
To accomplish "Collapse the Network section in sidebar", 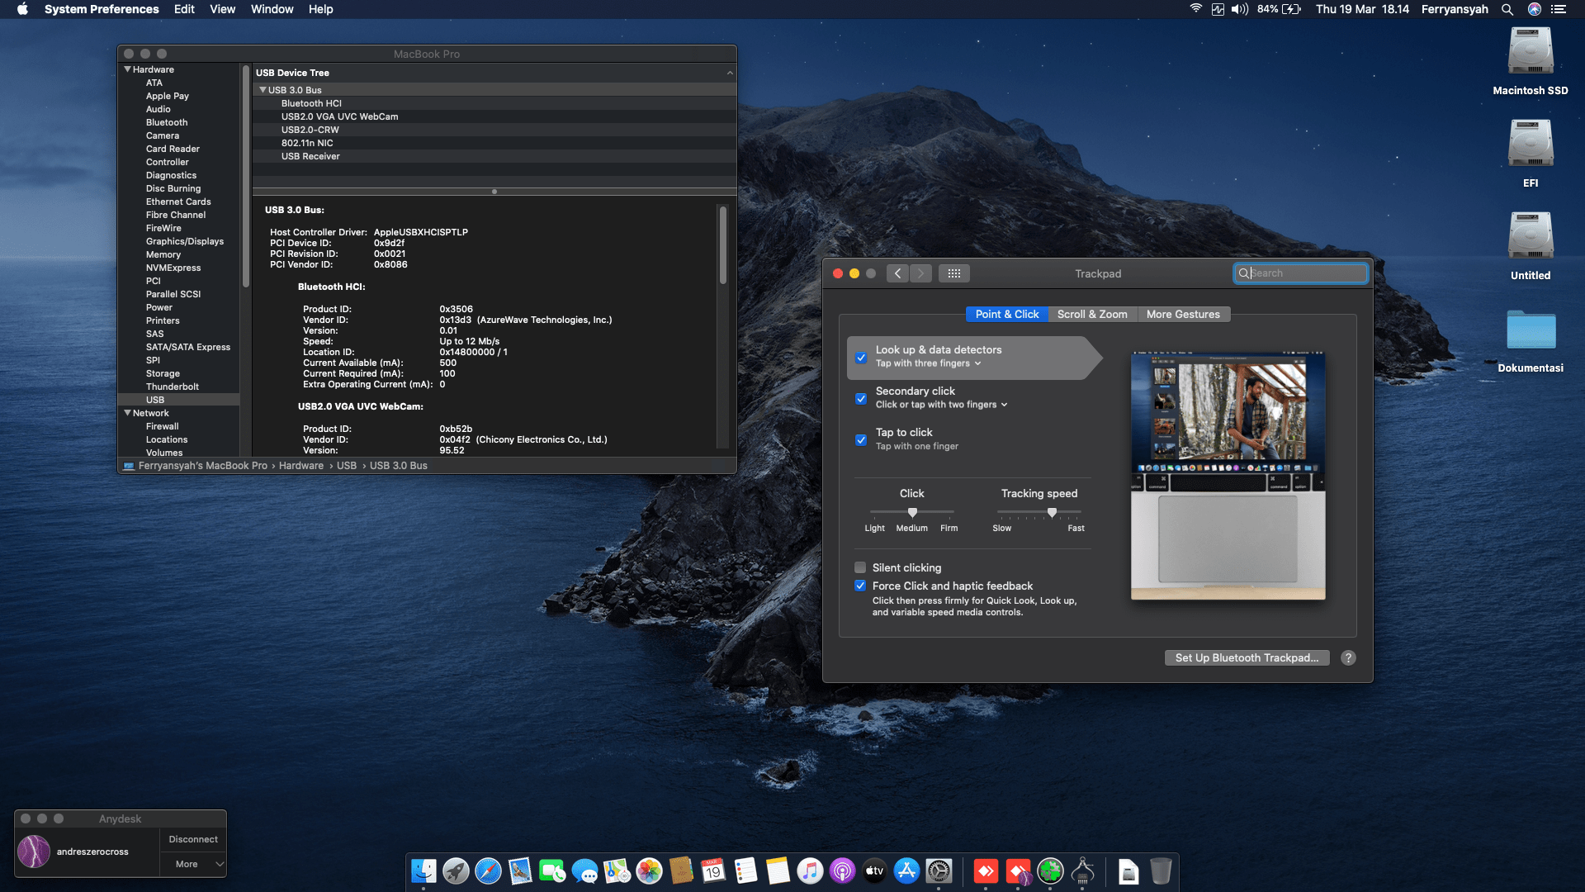I will 128,413.
